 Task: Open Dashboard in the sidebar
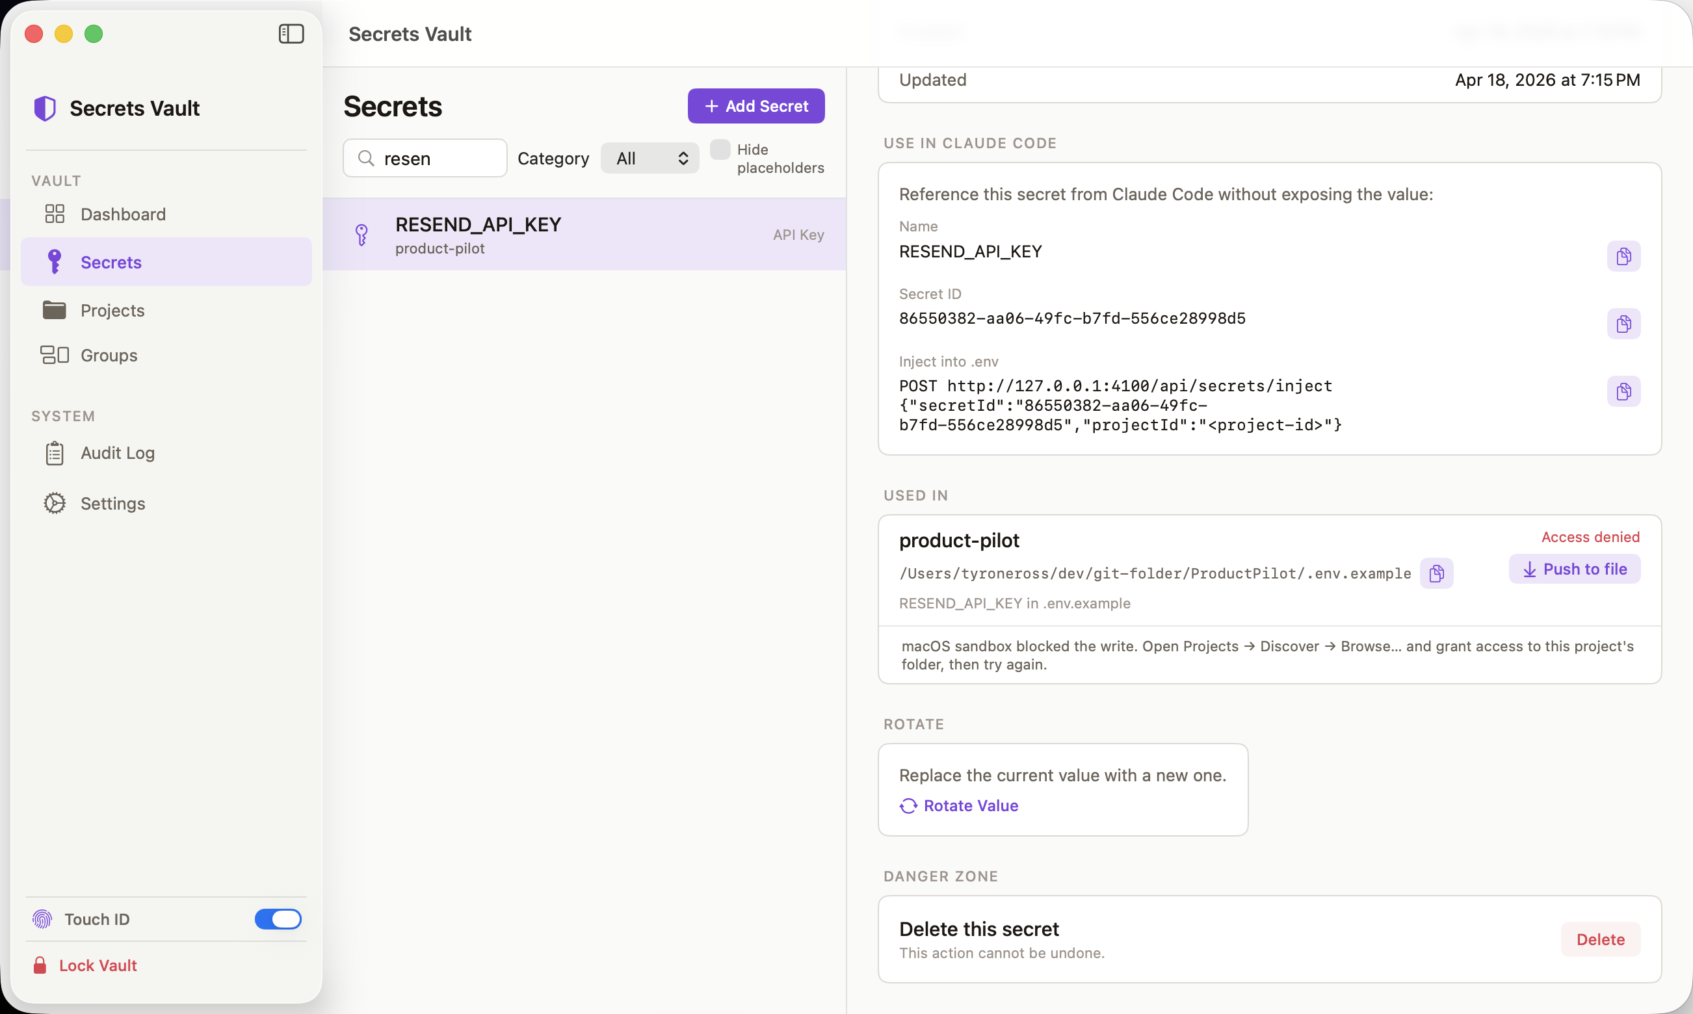[x=166, y=214]
